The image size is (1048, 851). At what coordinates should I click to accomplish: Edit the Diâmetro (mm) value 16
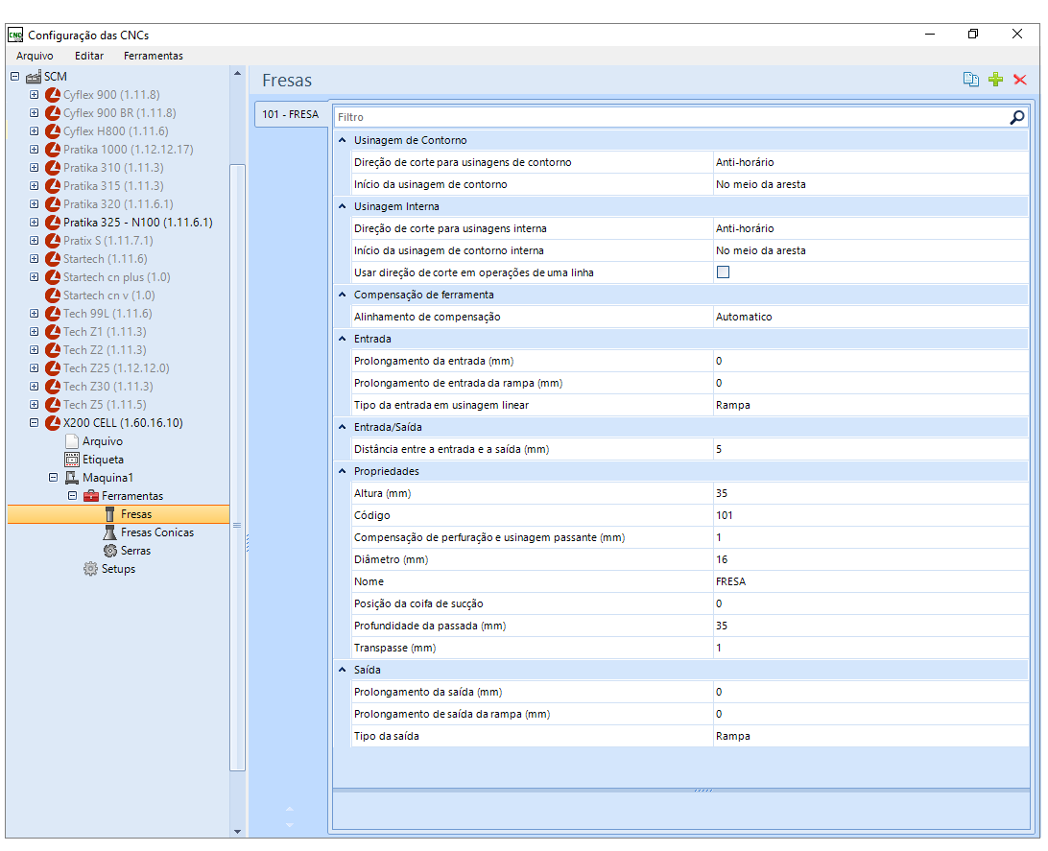point(870,559)
